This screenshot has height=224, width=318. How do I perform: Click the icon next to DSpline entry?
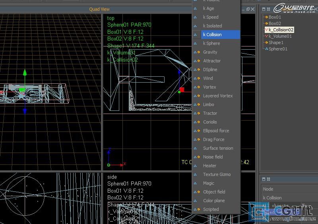(197, 70)
